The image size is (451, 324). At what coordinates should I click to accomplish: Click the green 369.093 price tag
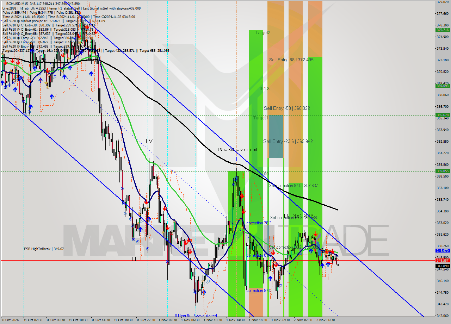pyautogui.click(x=443, y=86)
